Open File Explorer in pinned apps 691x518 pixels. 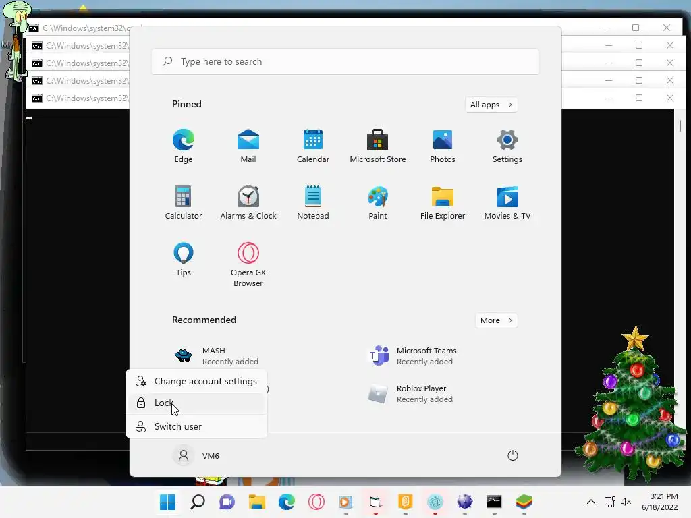pos(443,202)
